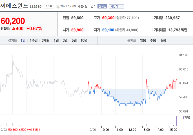Click the 59,466 y-axis label
The width and height of the screenshot is (193, 135).
(x=183, y=97)
